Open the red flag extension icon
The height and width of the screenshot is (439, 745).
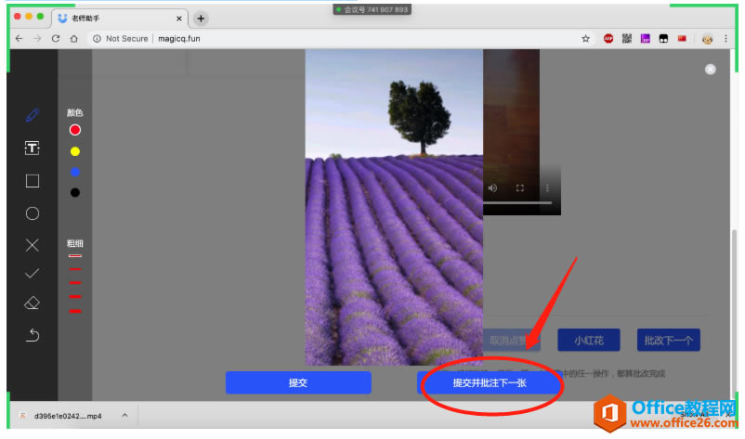(682, 38)
